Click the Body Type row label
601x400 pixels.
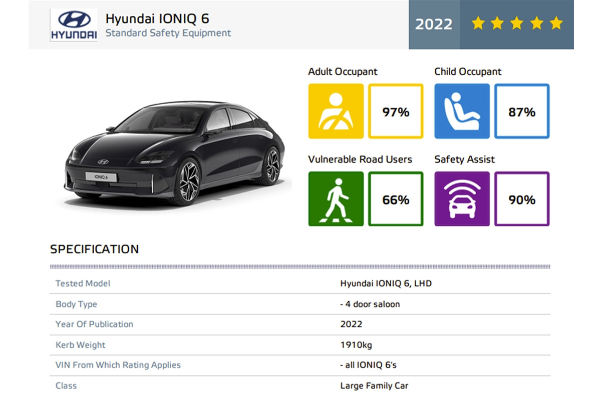pos(76,304)
